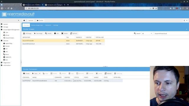The height and width of the screenshot is (106, 189).
Task: Click Delete in Docker Containers toolbar
Action: pyautogui.click(x=99, y=73)
